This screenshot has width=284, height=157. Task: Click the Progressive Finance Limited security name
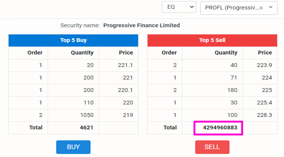142,25
